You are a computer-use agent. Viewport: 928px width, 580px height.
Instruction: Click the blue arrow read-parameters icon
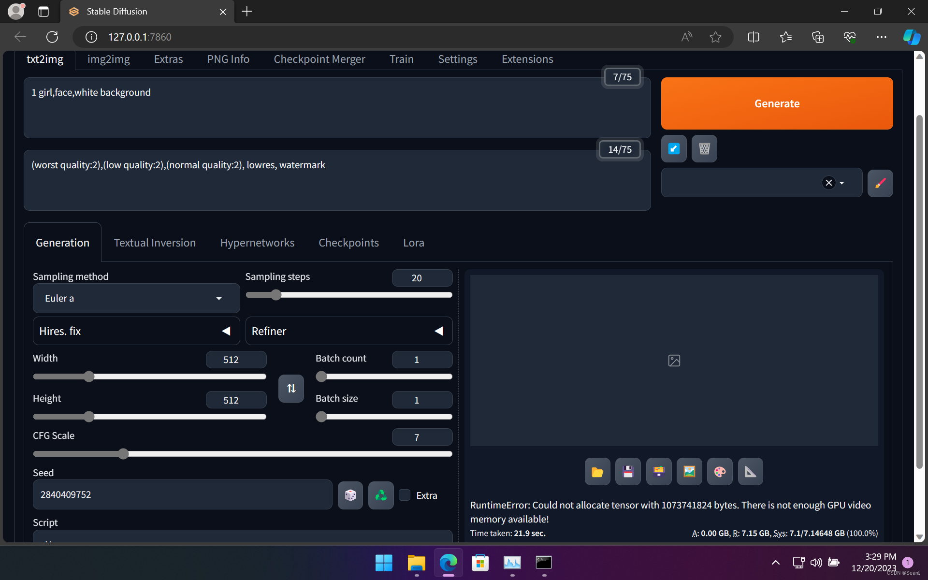click(x=674, y=149)
